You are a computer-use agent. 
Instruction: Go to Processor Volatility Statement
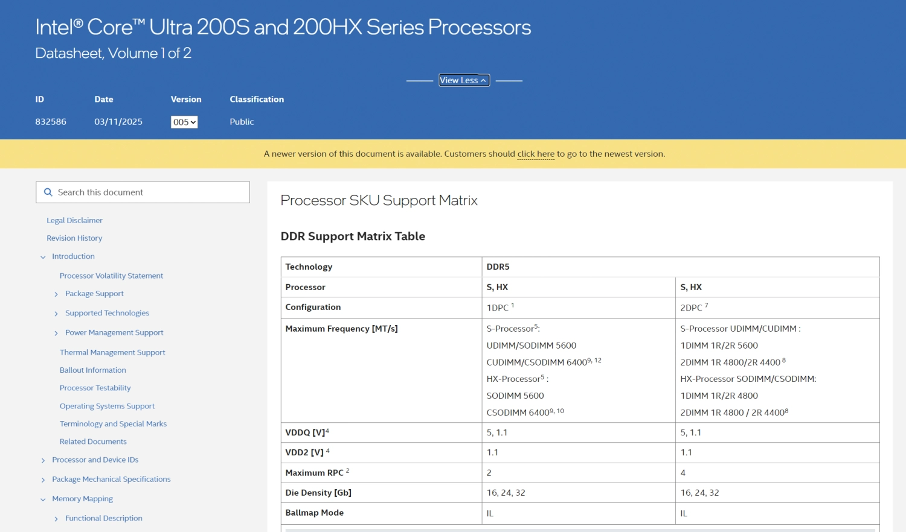[x=111, y=276]
